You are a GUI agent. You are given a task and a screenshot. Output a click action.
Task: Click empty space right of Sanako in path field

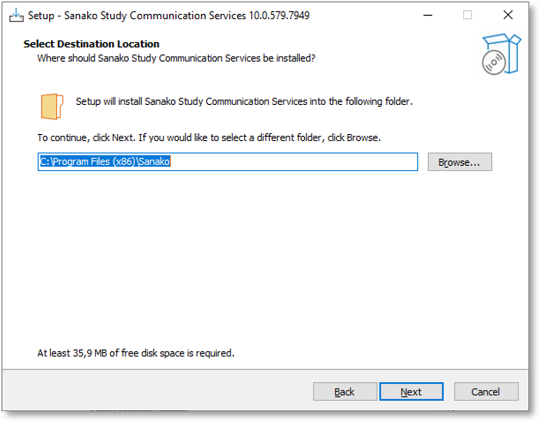[295, 162]
